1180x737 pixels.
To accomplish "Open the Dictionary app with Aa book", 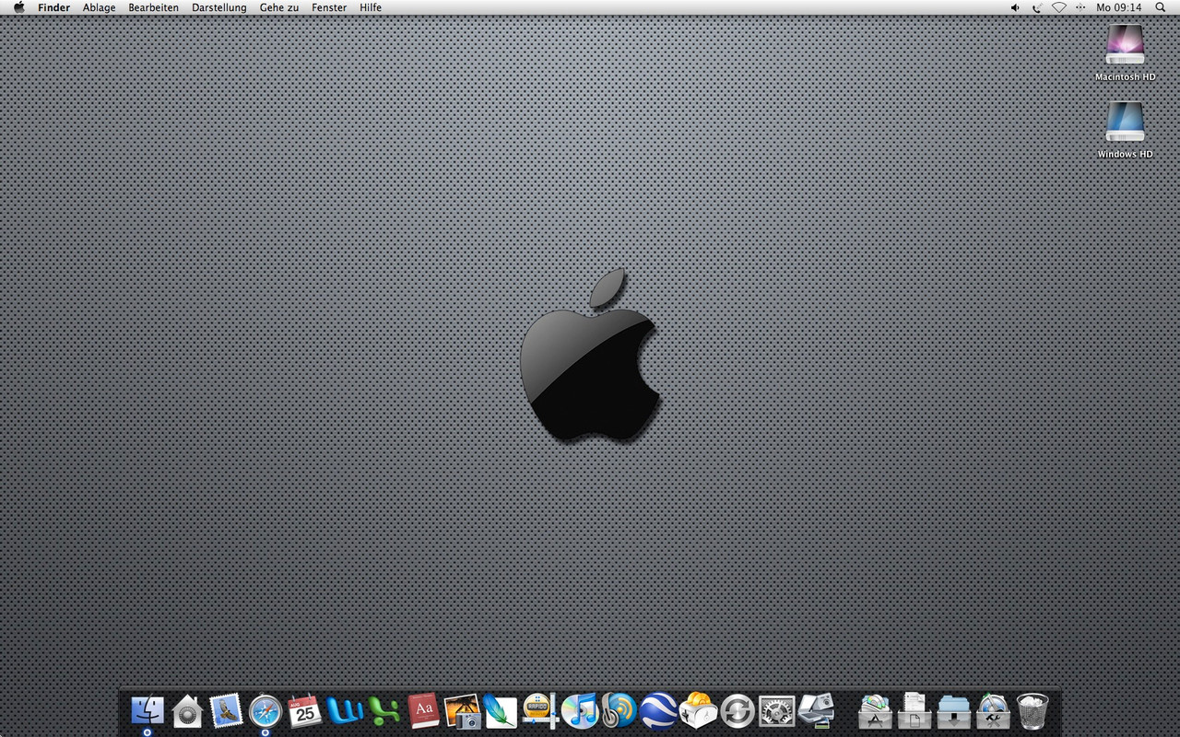I will tap(423, 710).
